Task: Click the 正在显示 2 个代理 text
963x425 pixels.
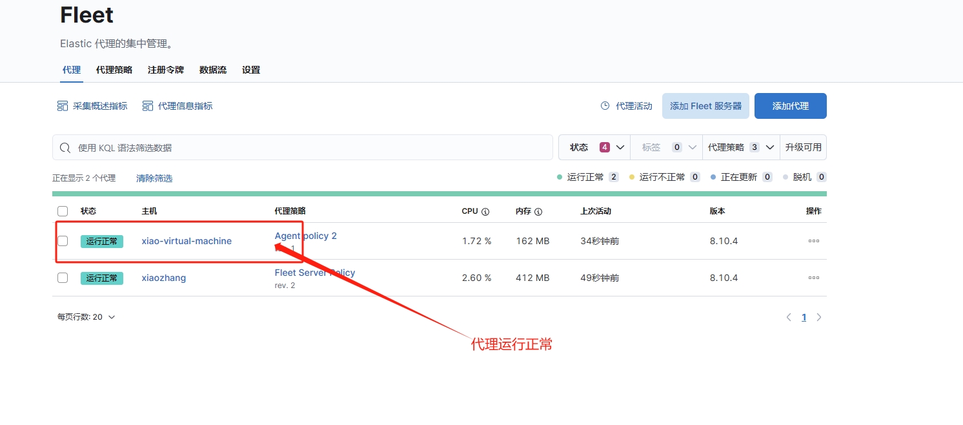Action: coord(84,178)
